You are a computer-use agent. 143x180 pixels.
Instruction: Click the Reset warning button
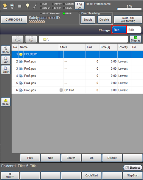click(6, 102)
